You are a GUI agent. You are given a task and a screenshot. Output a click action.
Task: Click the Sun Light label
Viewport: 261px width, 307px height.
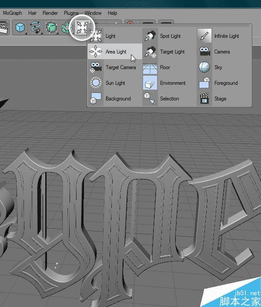tap(115, 83)
